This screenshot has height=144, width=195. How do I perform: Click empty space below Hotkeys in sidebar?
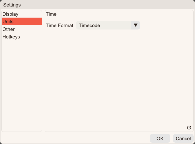tap(22, 86)
